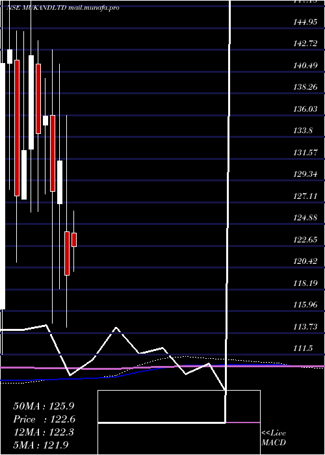Click the last small red candlestick body

74,240
